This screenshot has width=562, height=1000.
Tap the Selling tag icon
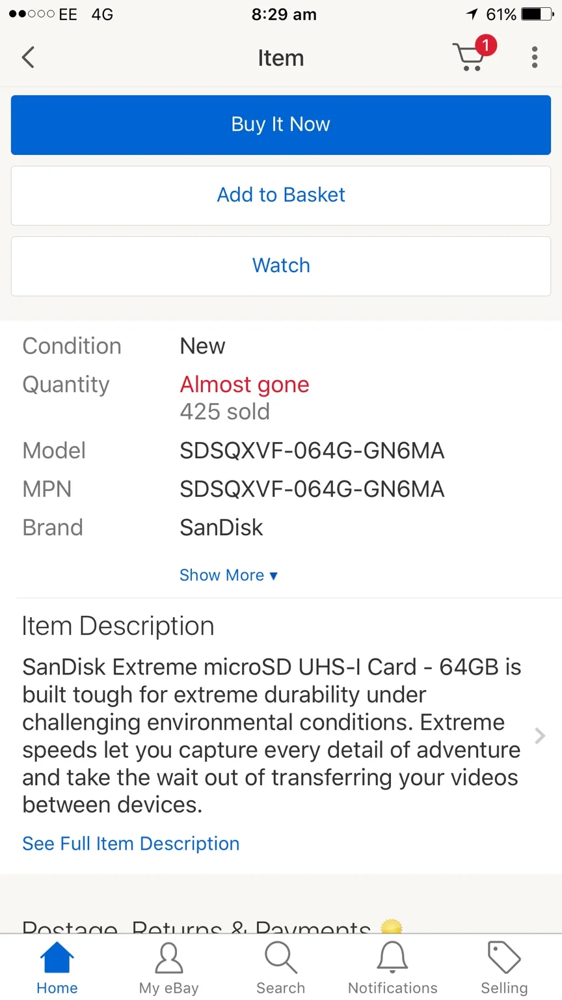point(505,958)
